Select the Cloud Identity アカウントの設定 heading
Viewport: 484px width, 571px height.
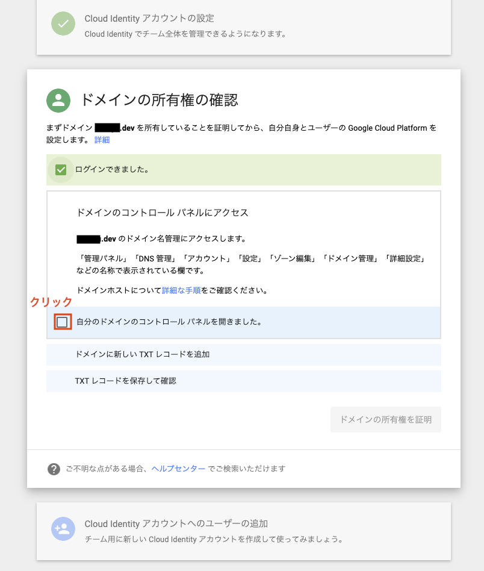pyautogui.click(x=149, y=19)
